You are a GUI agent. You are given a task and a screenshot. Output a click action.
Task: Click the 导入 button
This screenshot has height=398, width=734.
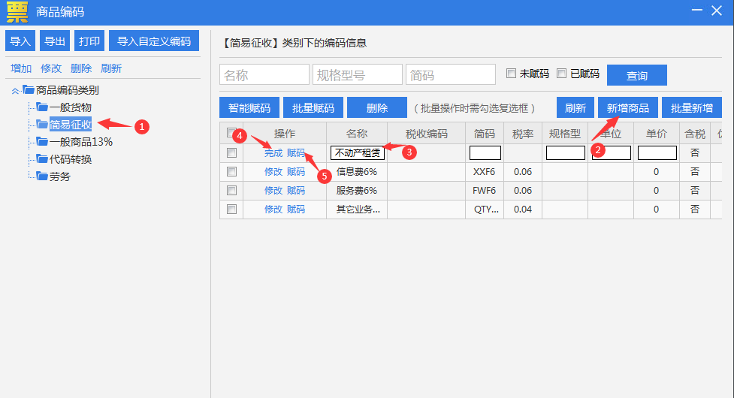pyautogui.click(x=20, y=41)
